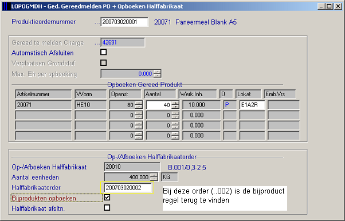This screenshot has height=221, width=345.
Task: Click the system menu icon in title bar
Action: tap(6, 6)
